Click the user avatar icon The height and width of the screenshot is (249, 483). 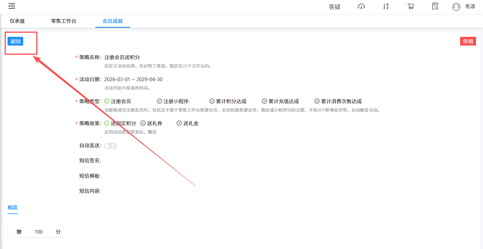point(456,7)
